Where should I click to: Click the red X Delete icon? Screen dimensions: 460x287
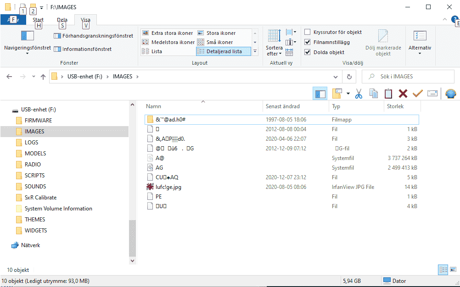403,94
